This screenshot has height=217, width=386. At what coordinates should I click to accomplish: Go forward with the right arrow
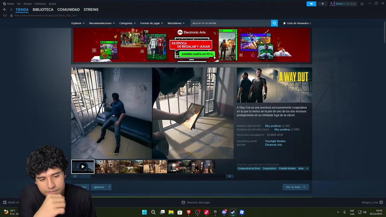pos(11,10)
